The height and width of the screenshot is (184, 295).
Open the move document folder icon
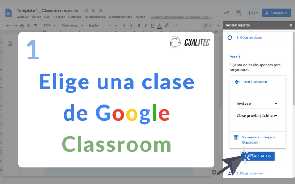click(93, 11)
